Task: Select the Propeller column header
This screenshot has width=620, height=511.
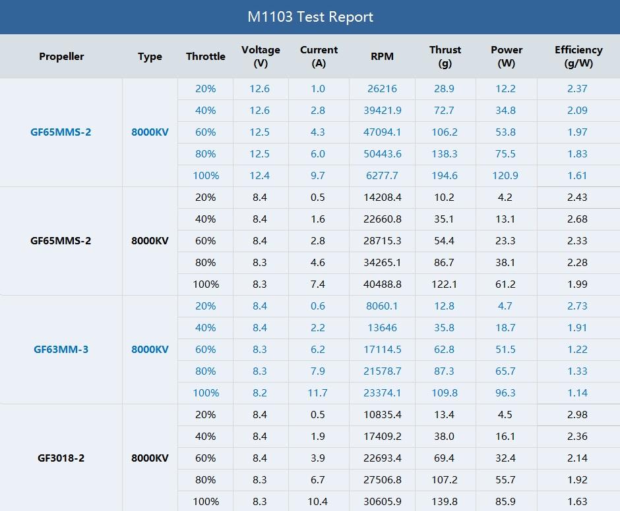Action: (x=61, y=57)
